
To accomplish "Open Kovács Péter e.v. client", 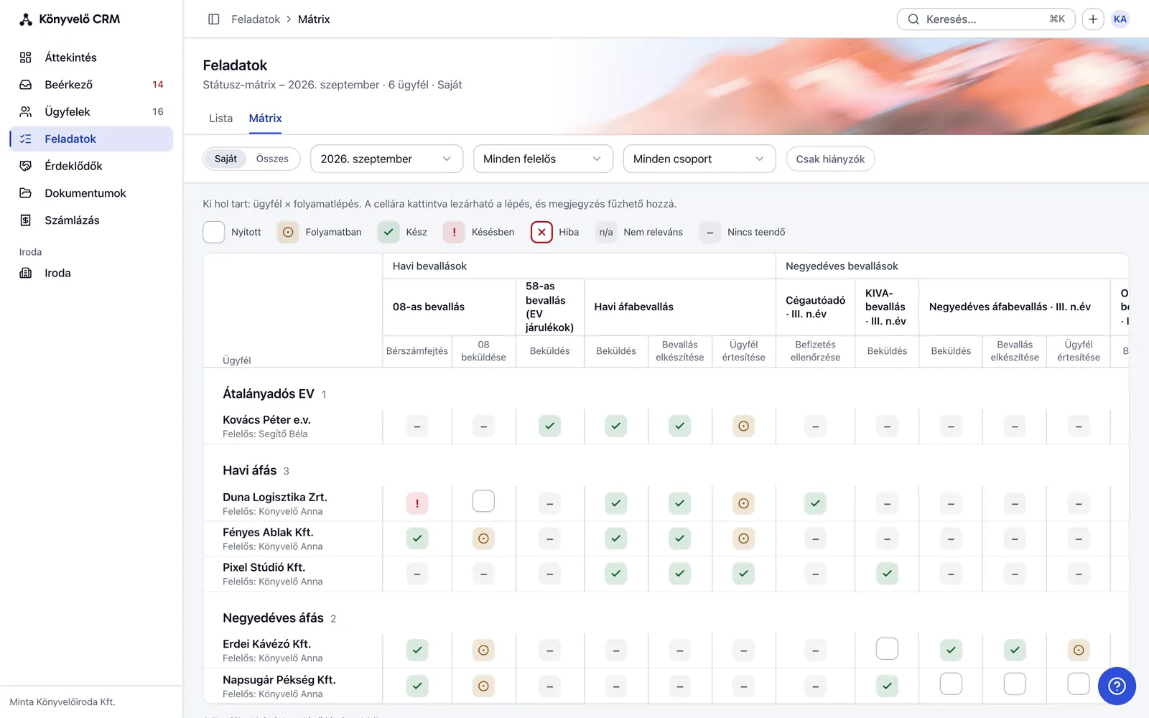I will [266, 420].
